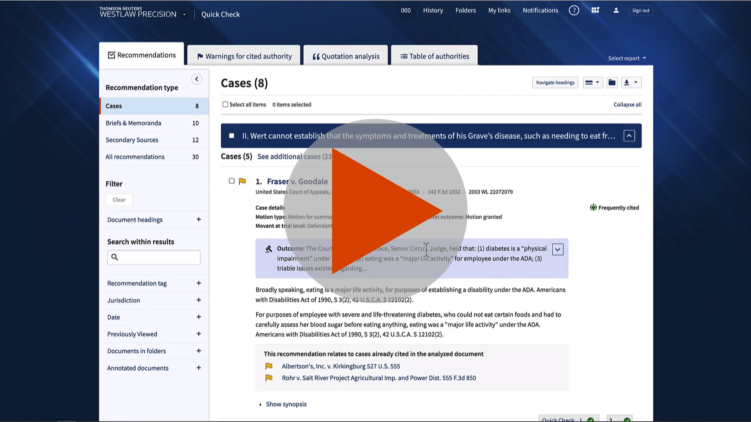Click the Clear filter button
751x422 pixels.
pyautogui.click(x=119, y=200)
